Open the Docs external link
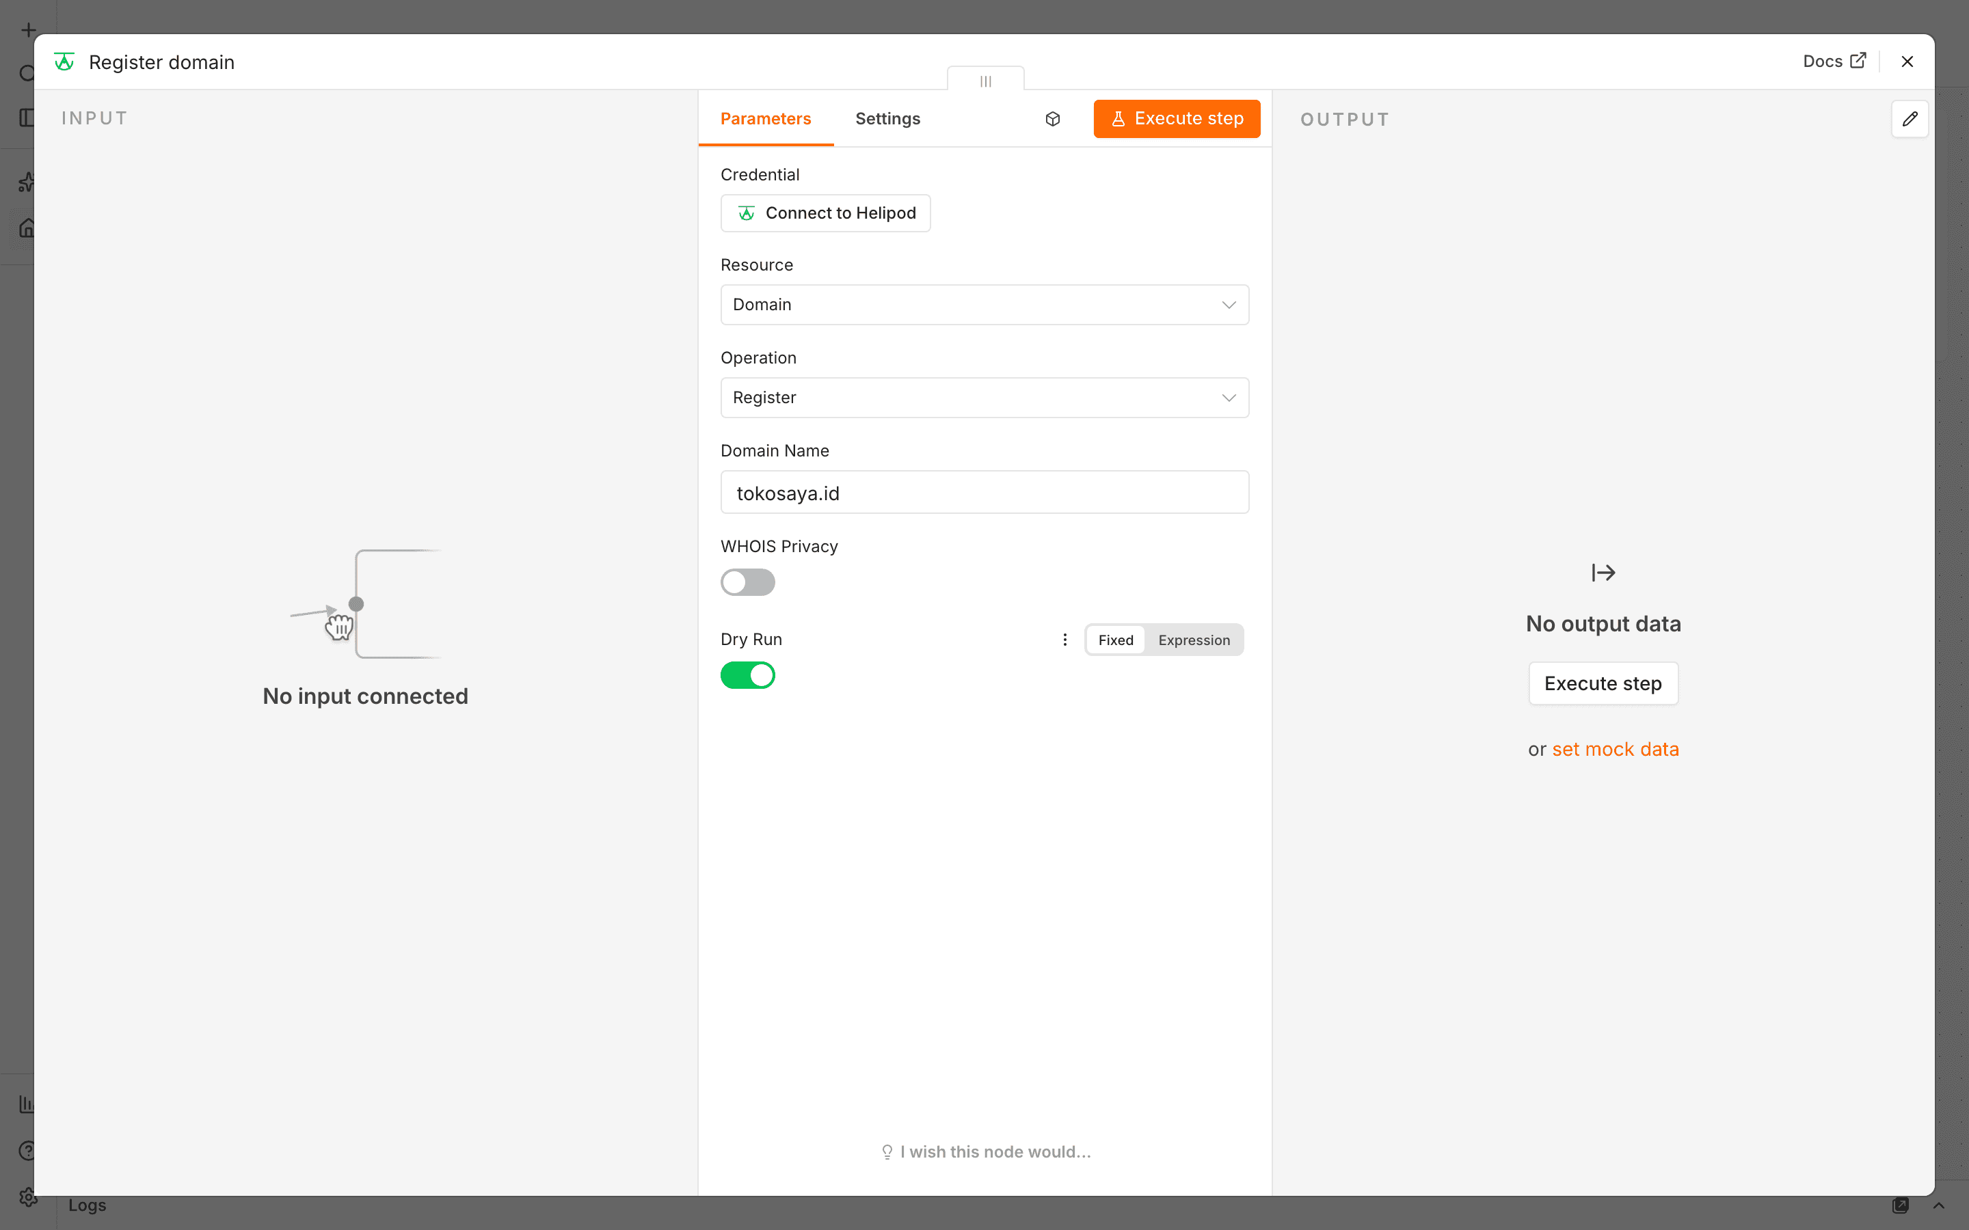 coord(1834,61)
